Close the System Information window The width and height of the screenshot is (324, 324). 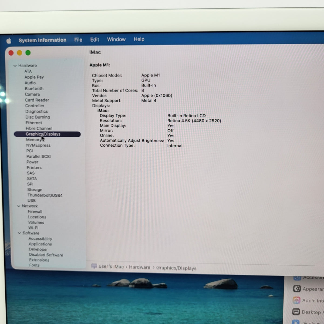coord(11,53)
